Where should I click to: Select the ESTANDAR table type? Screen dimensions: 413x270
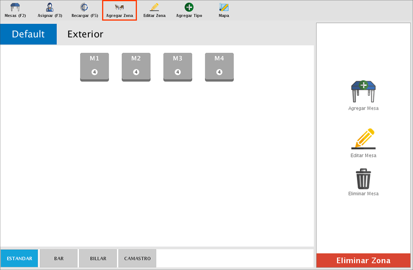[20, 259]
